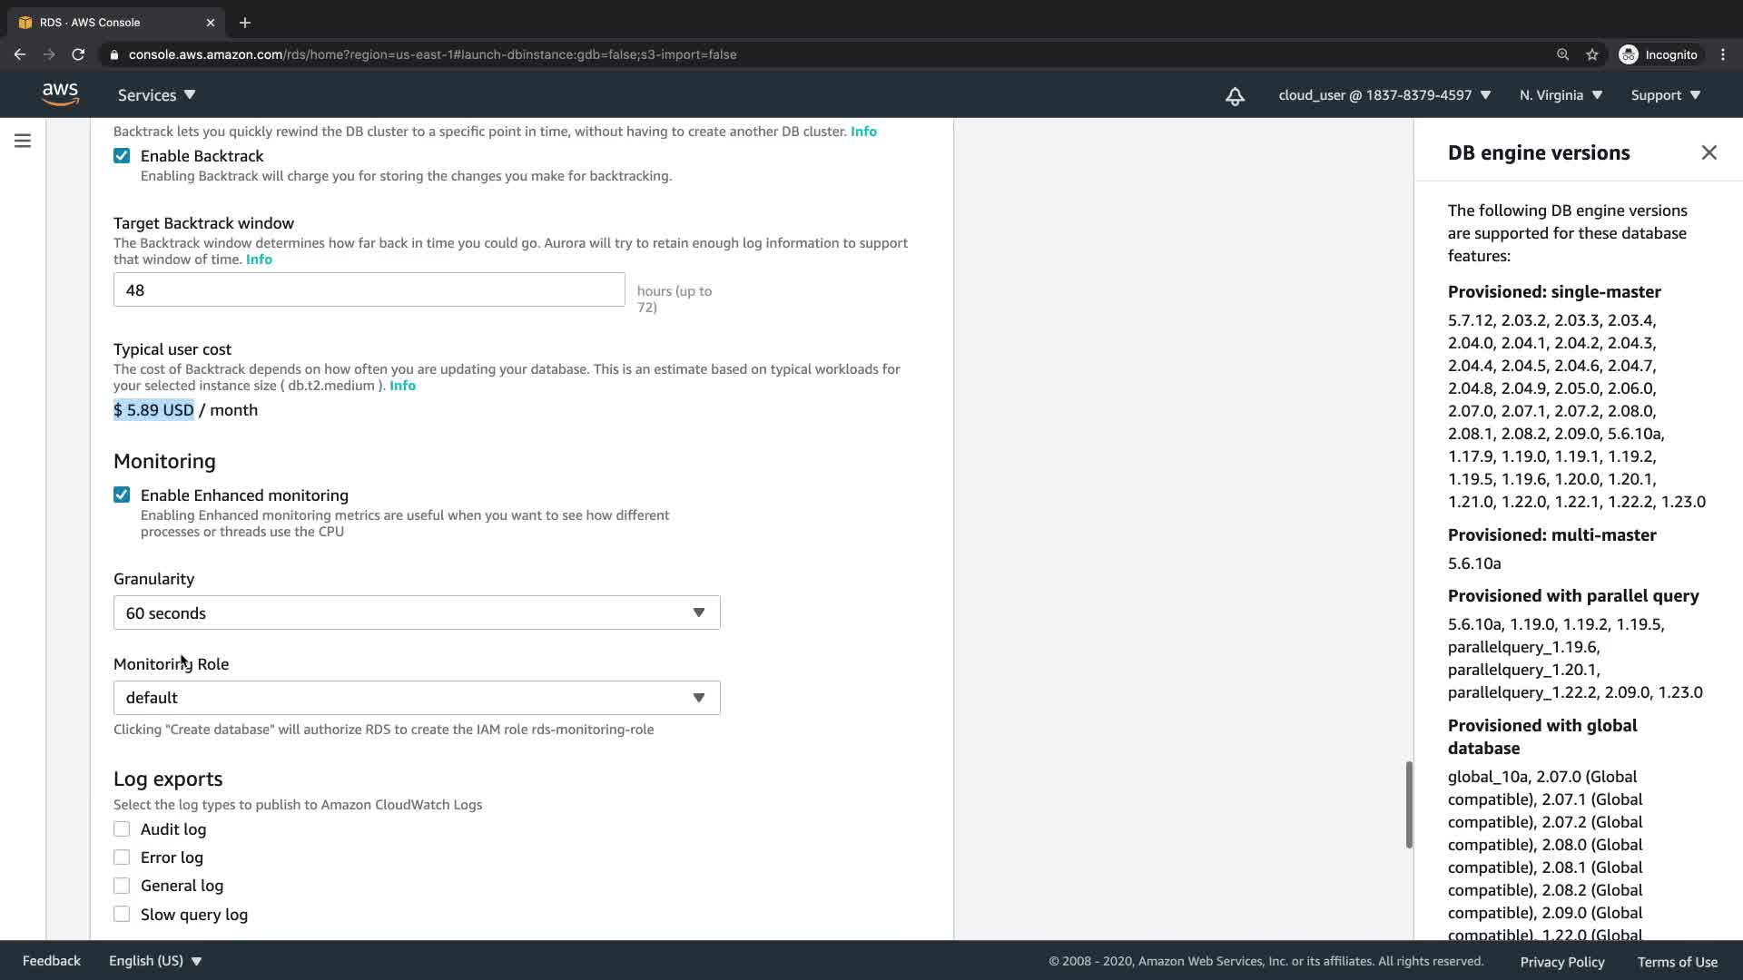Image resolution: width=1743 pixels, height=980 pixels.
Task: Reload the page with browser refresh
Action: 78,54
